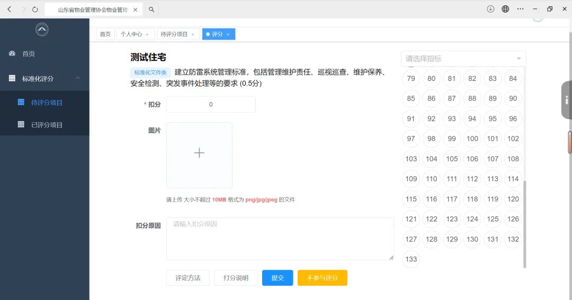Submit the score with 提交 button

pyautogui.click(x=278, y=278)
